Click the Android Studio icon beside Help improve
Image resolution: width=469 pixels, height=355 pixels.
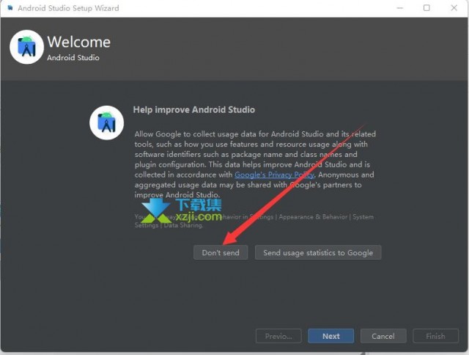[106, 122]
